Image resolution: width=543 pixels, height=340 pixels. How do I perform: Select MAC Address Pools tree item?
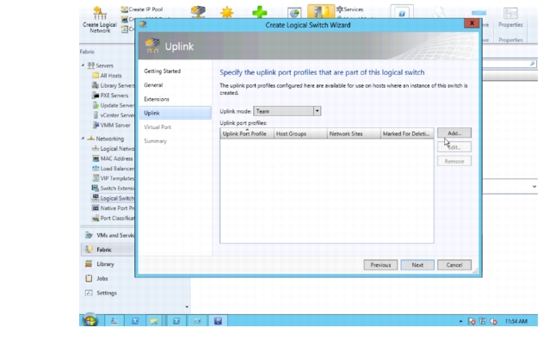113,158
